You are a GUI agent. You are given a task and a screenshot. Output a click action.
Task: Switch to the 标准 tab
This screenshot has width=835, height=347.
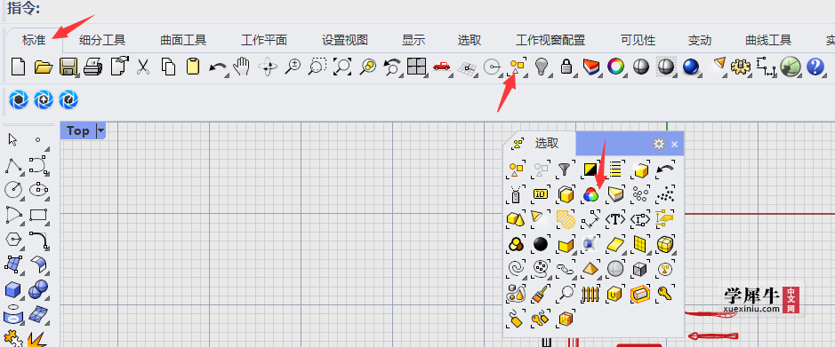point(34,41)
